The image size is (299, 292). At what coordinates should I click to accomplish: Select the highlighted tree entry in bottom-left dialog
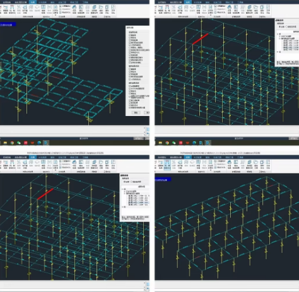point(139,202)
